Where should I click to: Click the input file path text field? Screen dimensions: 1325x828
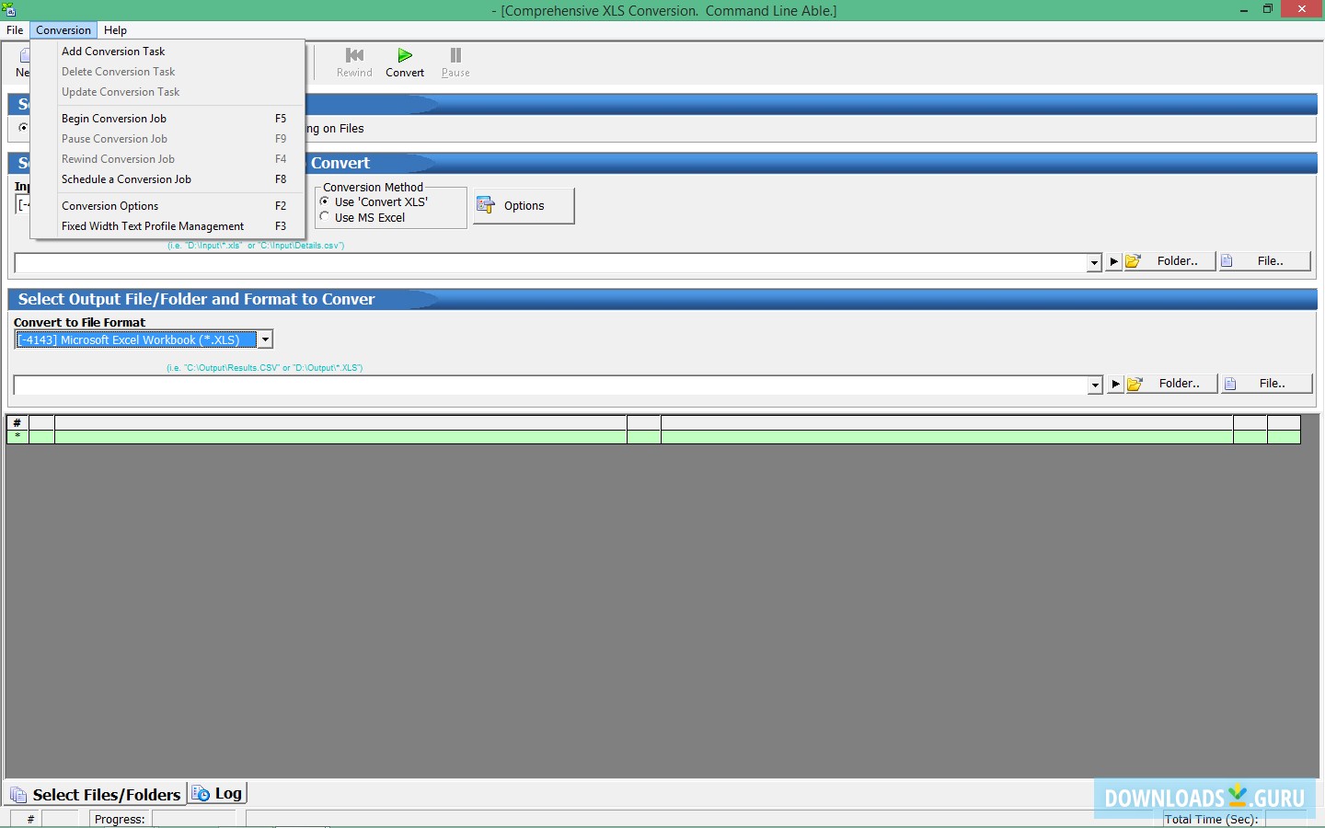(x=550, y=263)
